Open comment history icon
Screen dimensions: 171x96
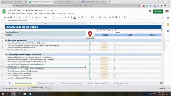click(150, 11)
